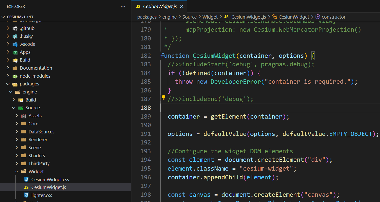Open the engine breadcrumb segment
380x202 pixels.
[x=169, y=17]
